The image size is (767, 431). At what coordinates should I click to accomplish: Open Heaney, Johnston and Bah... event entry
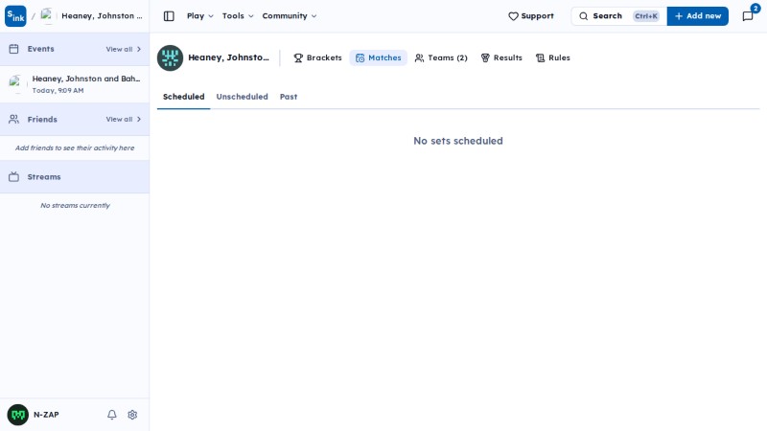75,84
